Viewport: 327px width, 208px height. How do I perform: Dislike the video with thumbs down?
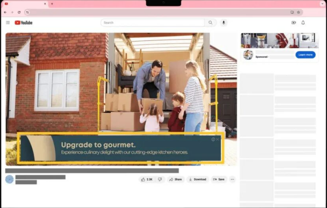pos(160,179)
